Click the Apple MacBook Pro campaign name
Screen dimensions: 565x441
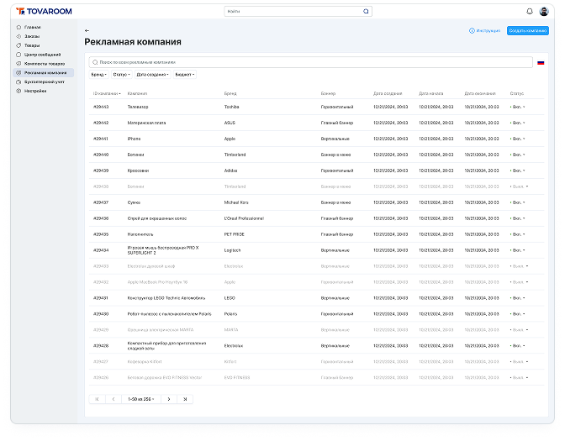pyautogui.click(x=157, y=282)
